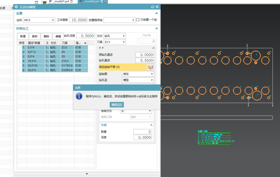Switch to the _model1.prt tab
The image size is (280, 177).
coord(61,1)
